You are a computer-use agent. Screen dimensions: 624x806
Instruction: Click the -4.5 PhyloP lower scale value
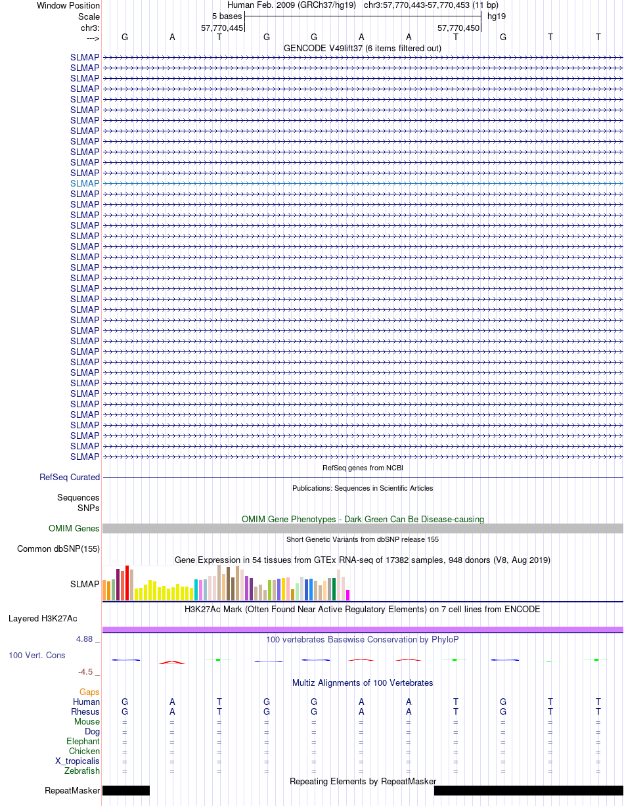click(87, 671)
